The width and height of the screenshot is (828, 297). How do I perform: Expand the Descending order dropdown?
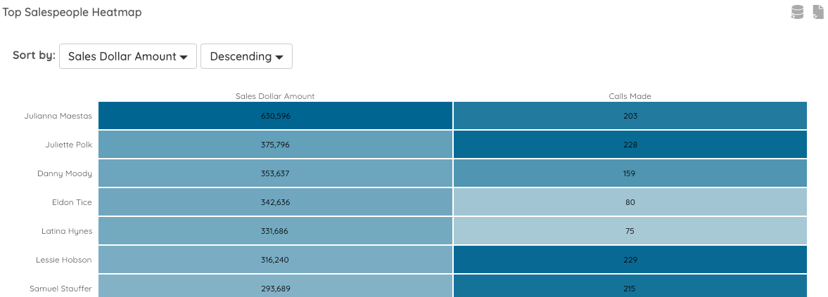[246, 56]
